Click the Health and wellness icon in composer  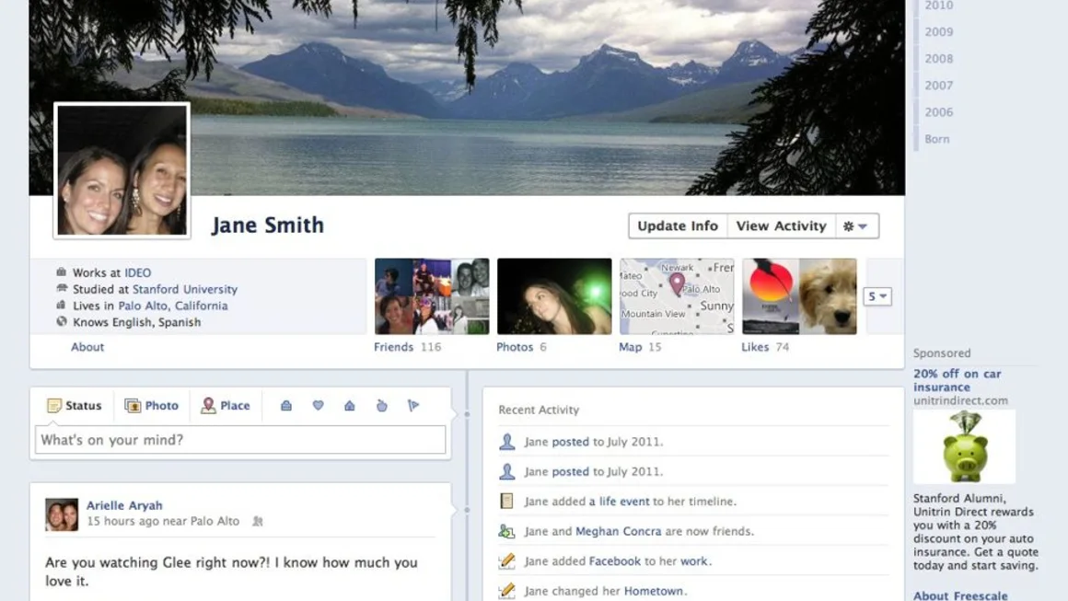click(381, 406)
